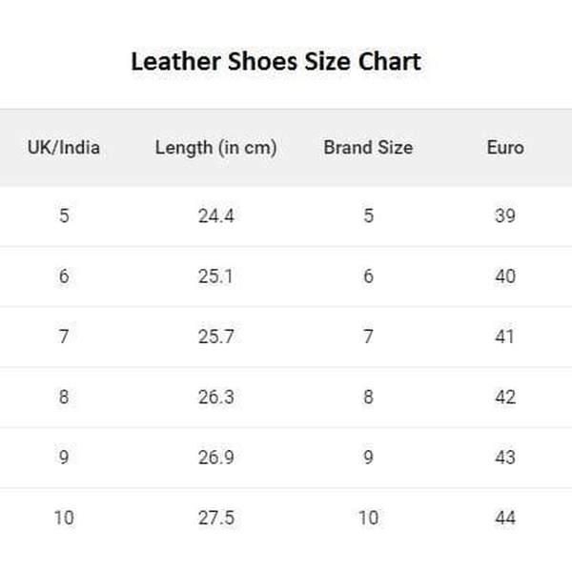Click the 25.1 length value
Image resolution: width=572 pixels, height=572 pixels.
[x=215, y=276]
